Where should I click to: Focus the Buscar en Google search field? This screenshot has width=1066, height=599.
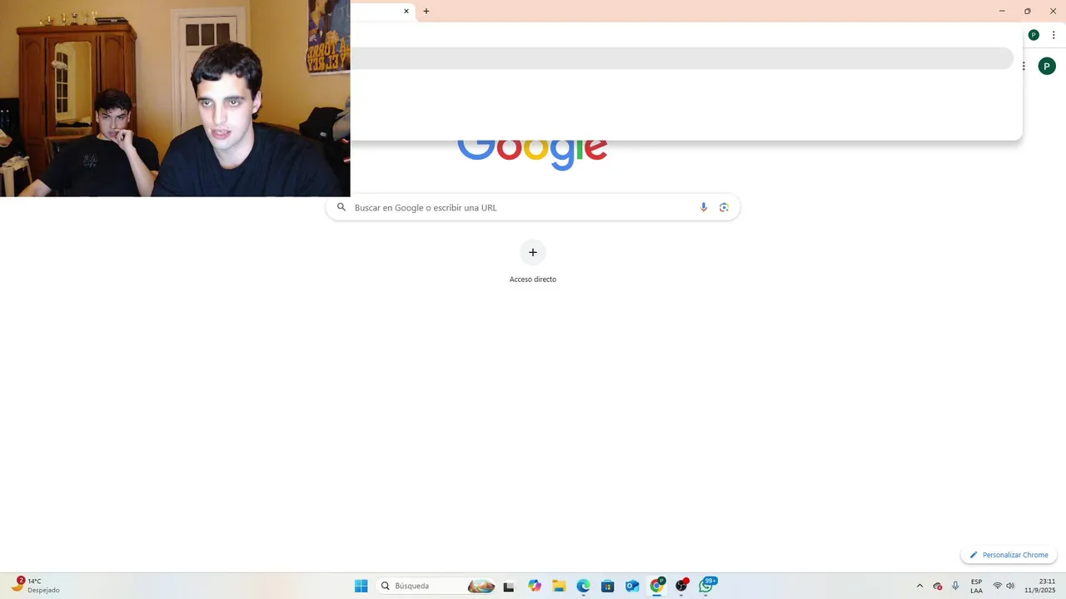533,207
